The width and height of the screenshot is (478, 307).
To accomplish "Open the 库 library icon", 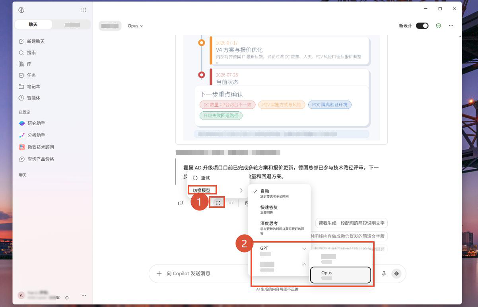I will [x=21, y=64].
